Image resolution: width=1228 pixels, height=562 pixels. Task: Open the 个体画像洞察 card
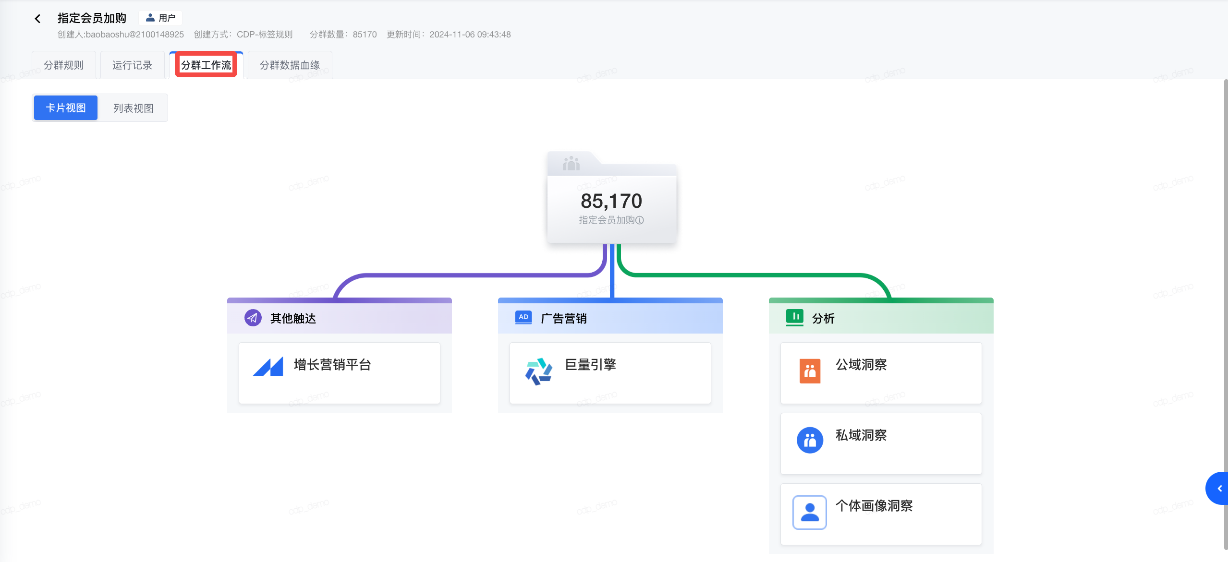click(x=881, y=514)
